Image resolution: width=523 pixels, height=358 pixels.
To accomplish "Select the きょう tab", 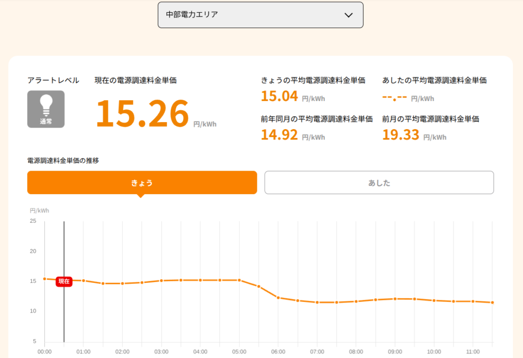I will pyautogui.click(x=142, y=182).
